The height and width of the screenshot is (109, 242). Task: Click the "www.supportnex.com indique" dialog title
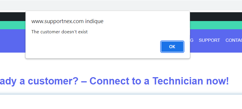(68, 21)
